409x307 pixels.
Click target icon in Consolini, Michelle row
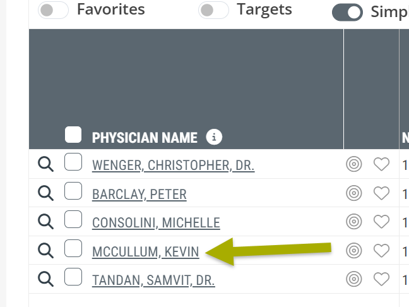(353, 222)
